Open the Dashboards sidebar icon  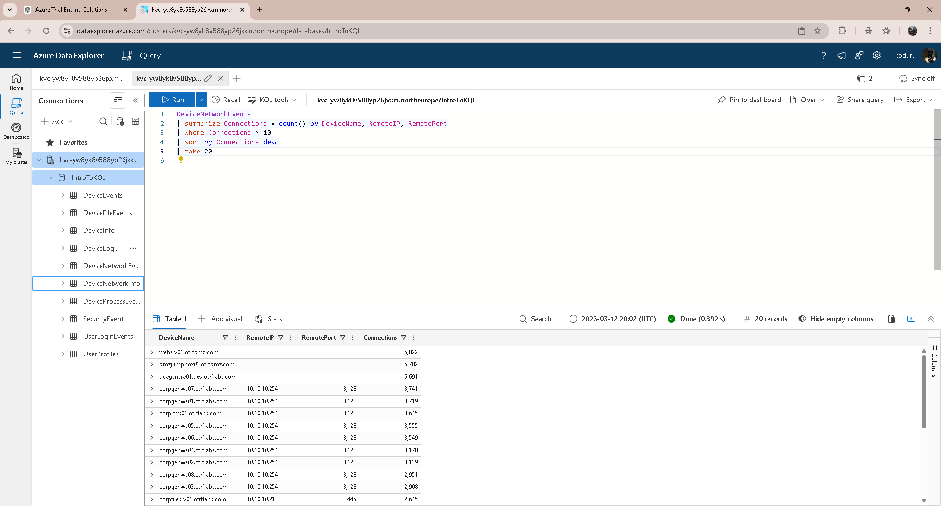pos(16,130)
